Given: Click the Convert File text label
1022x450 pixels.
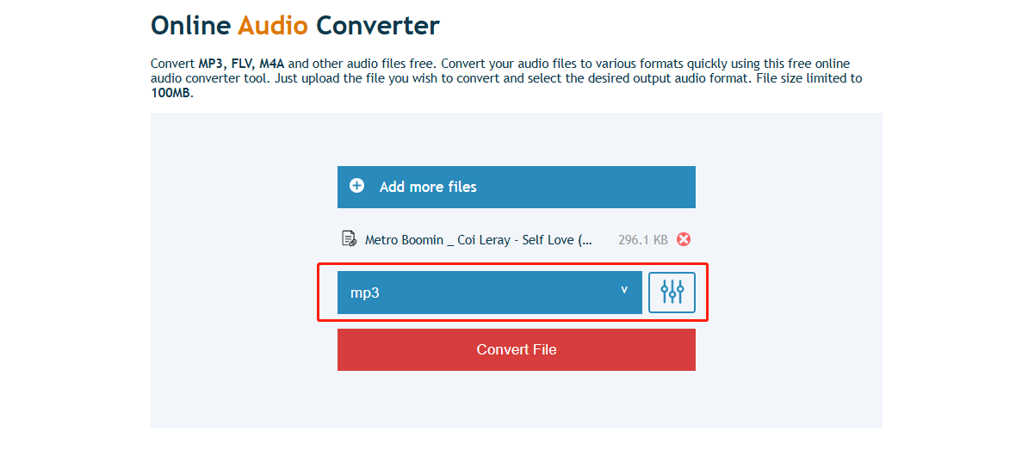Looking at the screenshot, I should coord(517,349).
